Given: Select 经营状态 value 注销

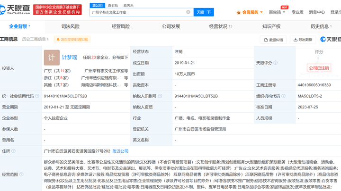Looking at the screenshot, I should (x=179, y=51).
